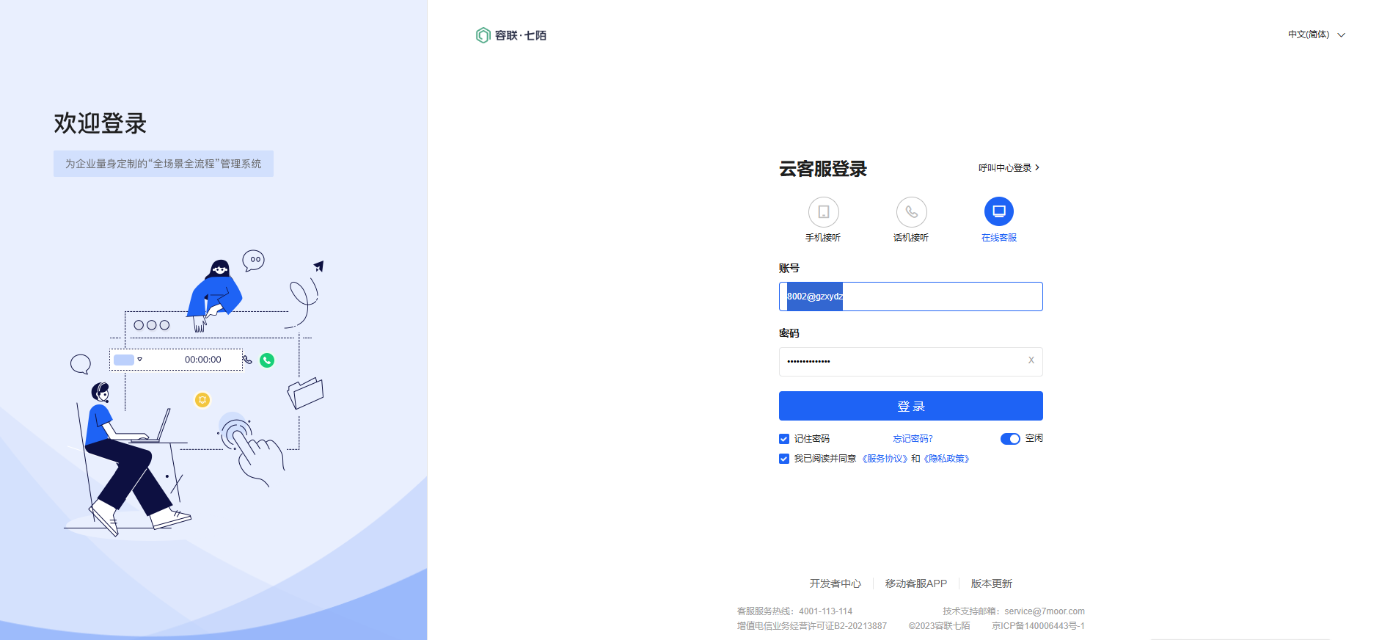Select the 手机接听 mobile answer icon
Image resolution: width=1393 pixels, height=640 pixels.
[823, 211]
